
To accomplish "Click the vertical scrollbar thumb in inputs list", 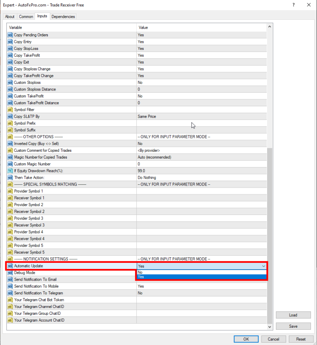I will (270, 233).
